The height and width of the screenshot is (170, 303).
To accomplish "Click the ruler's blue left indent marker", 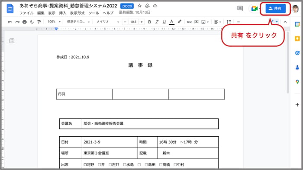I will [56, 29].
